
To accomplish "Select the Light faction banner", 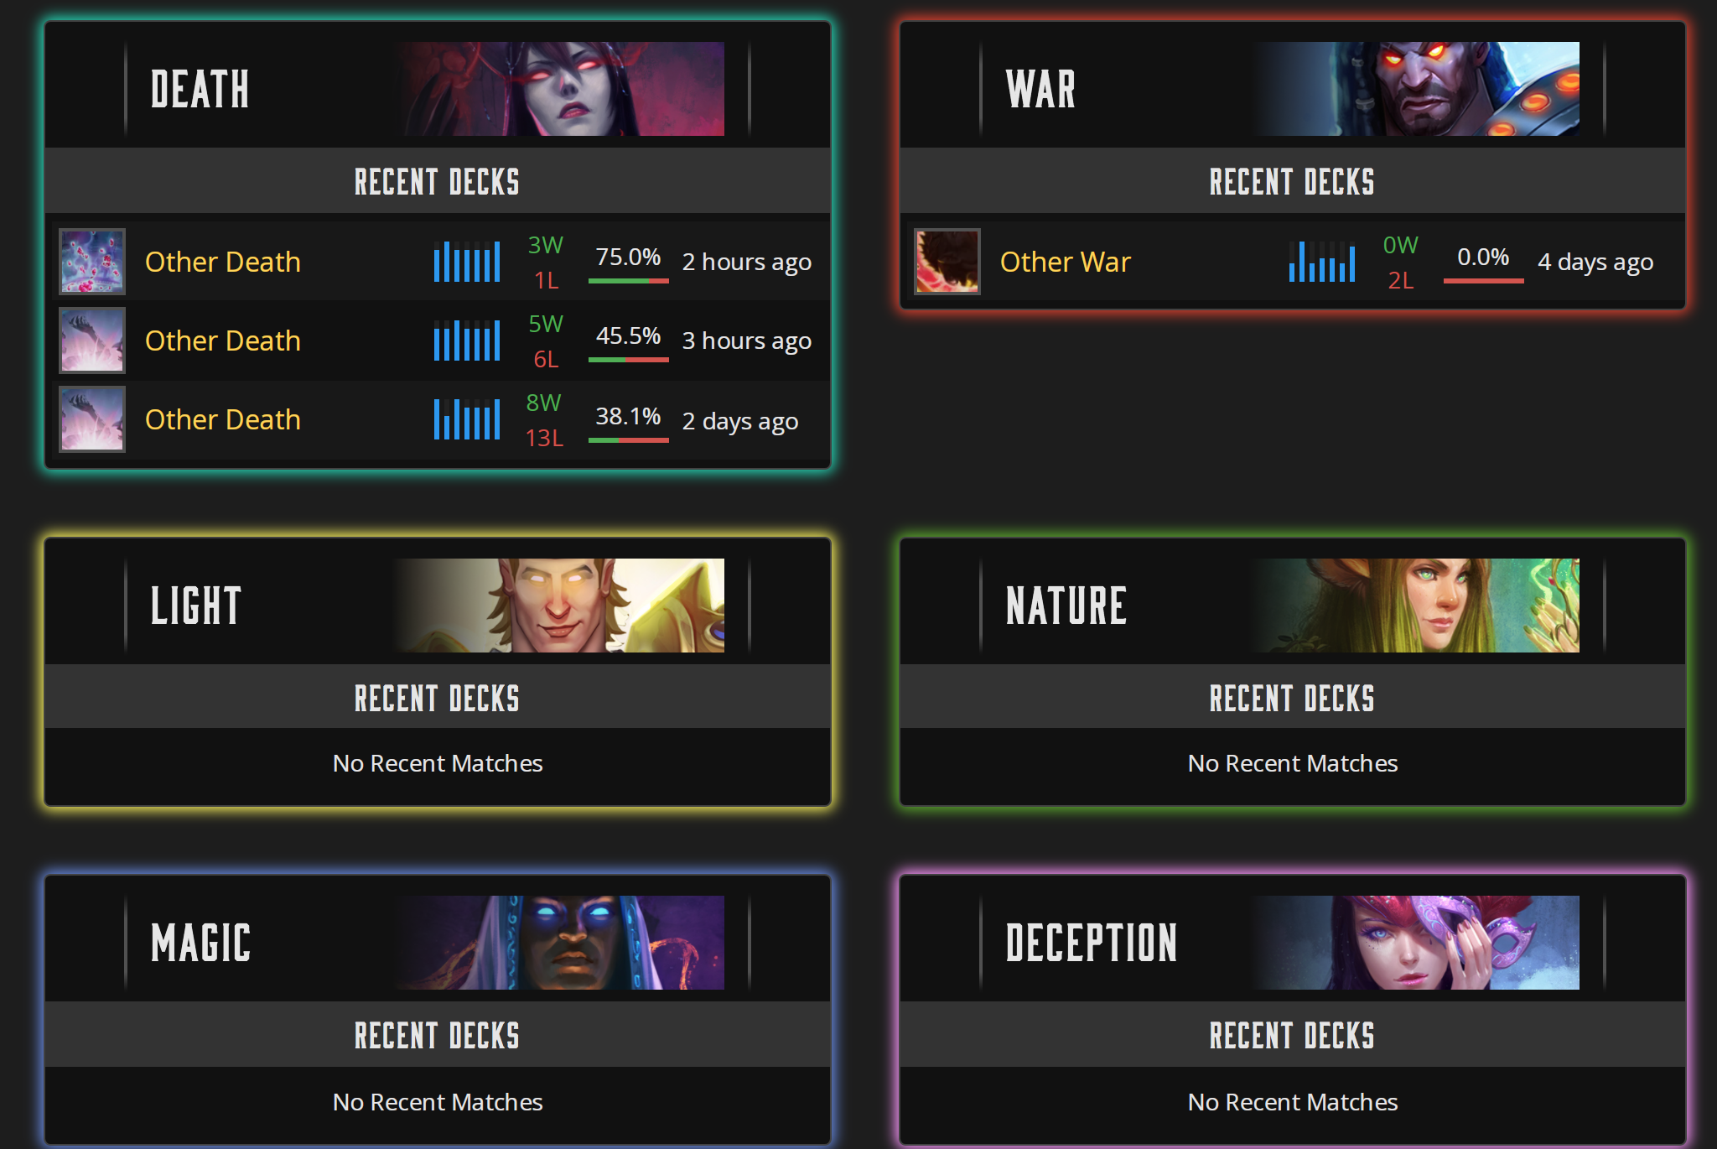I will [438, 606].
